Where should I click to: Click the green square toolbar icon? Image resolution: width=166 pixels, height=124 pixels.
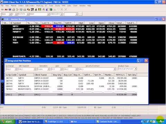(x=51, y=10)
